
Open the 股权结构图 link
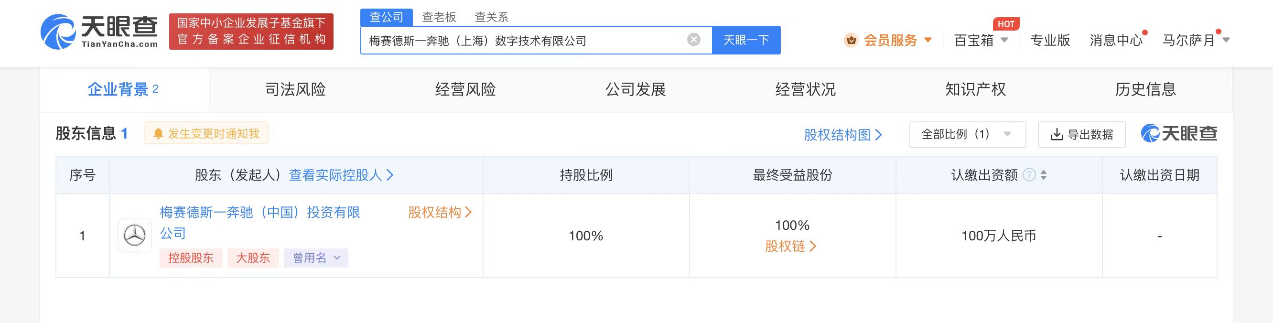click(x=842, y=135)
